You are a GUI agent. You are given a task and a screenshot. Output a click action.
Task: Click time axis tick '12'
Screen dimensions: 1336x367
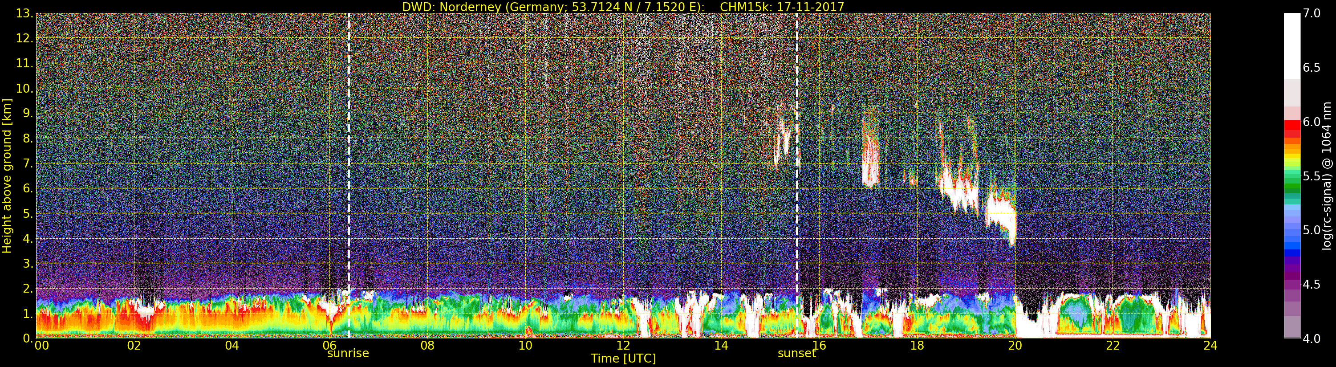coord(623,346)
